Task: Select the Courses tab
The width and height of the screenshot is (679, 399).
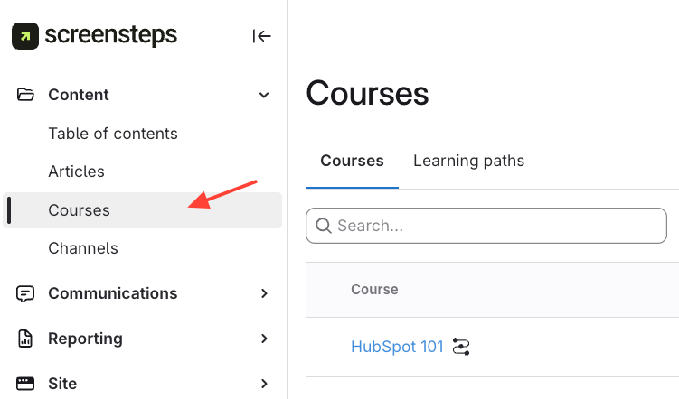Action: point(352,161)
